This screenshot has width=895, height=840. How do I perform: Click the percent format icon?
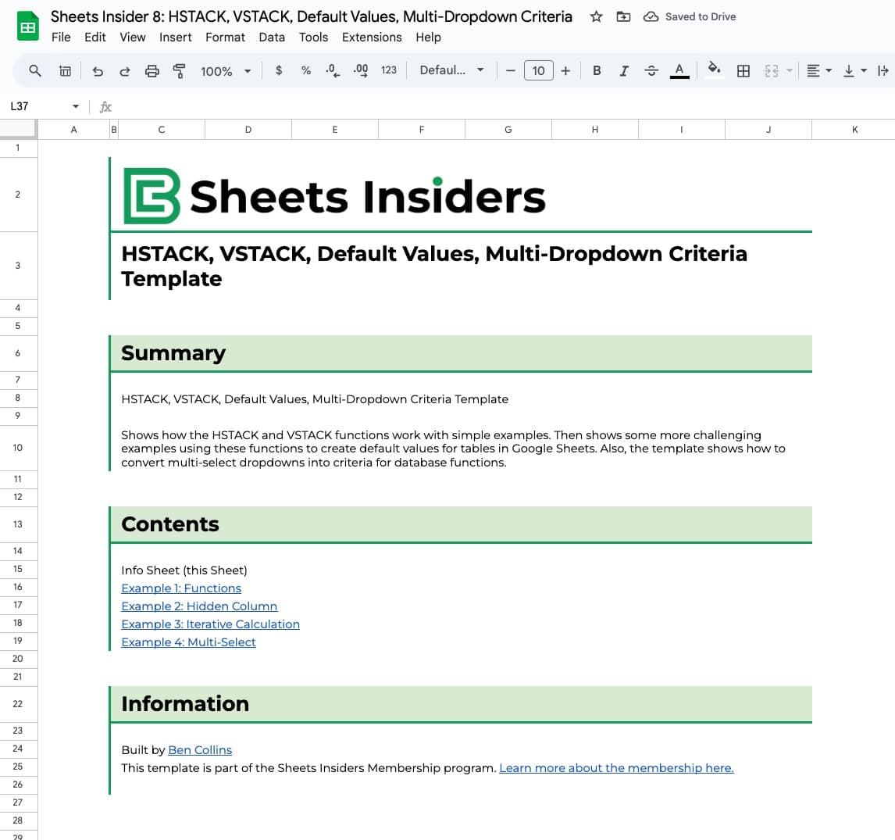305,70
